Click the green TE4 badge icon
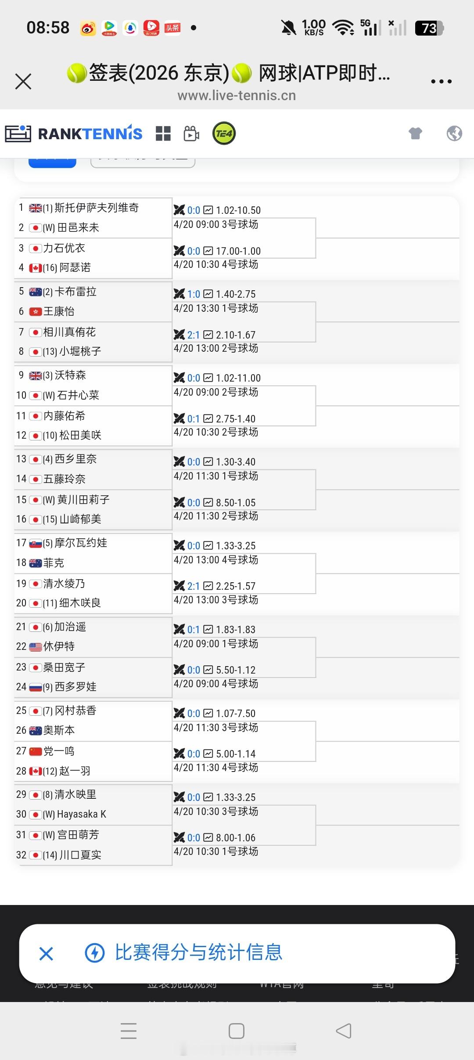The height and width of the screenshot is (1060, 474). pos(223,133)
